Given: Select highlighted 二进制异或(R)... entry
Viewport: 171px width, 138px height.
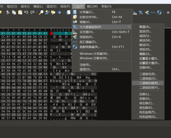Looking at the screenshot, I should click(x=148, y=83).
